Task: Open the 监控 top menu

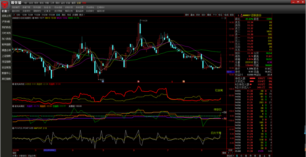Action: (x=63, y=3)
